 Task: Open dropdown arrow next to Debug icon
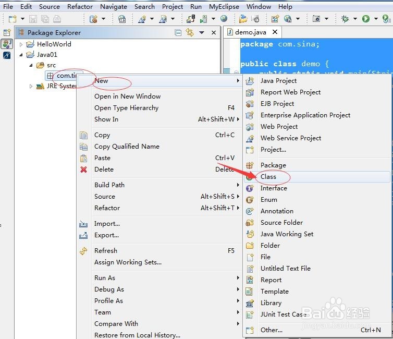[355, 19]
